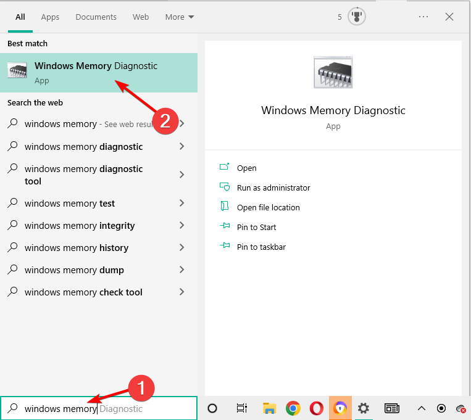The image size is (471, 420).
Task: Click search icon beside 'windows memory dump'
Action: pos(12,270)
